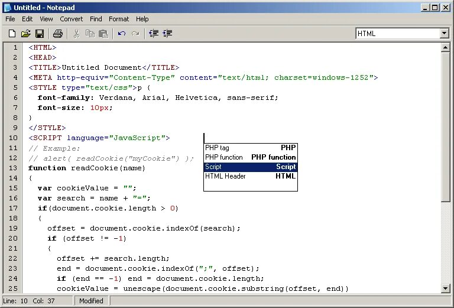Open the File menu

pyautogui.click(x=10, y=19)
